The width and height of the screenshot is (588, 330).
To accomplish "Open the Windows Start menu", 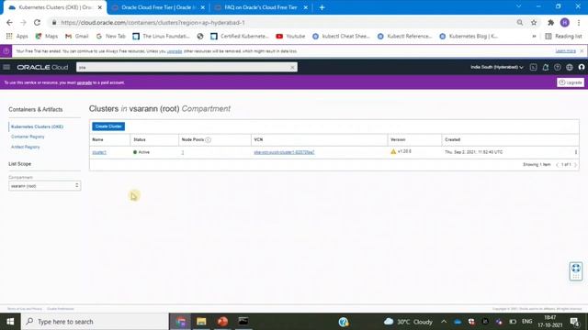I will pos(10,322).
